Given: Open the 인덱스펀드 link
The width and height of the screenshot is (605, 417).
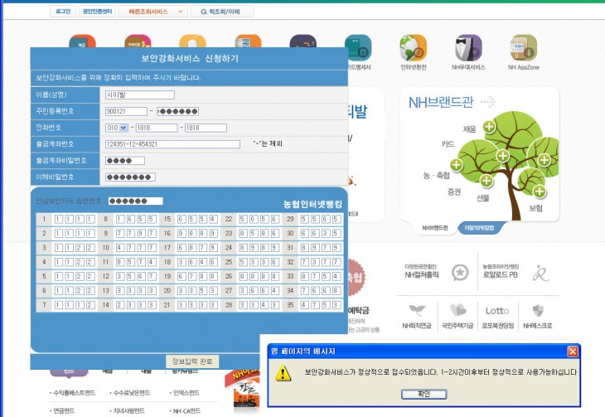Looking at the screenshot, I should tap(186, 393).
